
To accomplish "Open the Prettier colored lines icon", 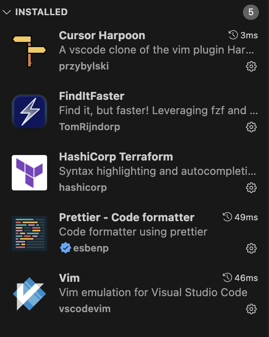I will pyautogui.click(x=29, y=233).
